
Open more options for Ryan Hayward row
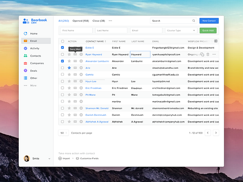(x=214, y=55)
